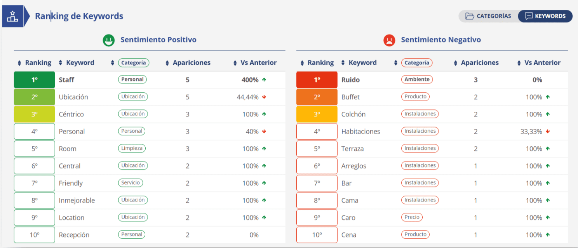Click red down arrow in Habitaciones row
The height and width of the screenshot is (248, 578).
click(548, 132)
